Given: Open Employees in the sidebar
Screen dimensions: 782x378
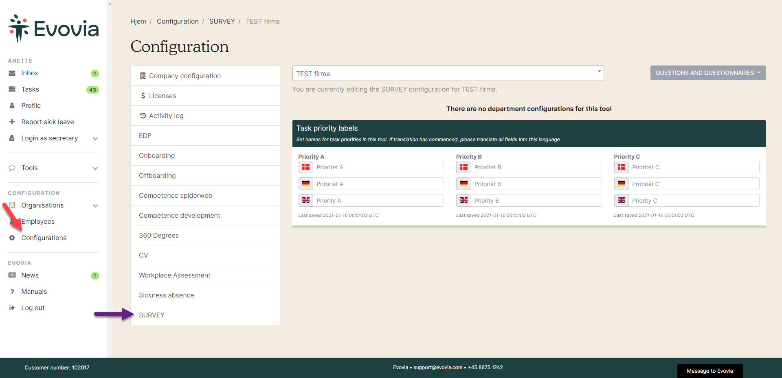Looking at the screenshot, I should coord(38,221).
